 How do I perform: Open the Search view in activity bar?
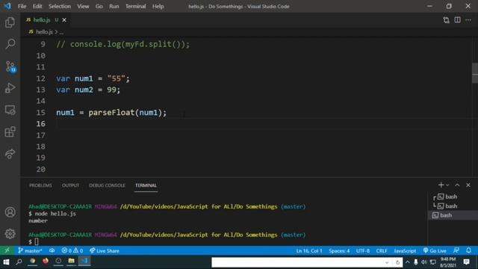point(10,44)
